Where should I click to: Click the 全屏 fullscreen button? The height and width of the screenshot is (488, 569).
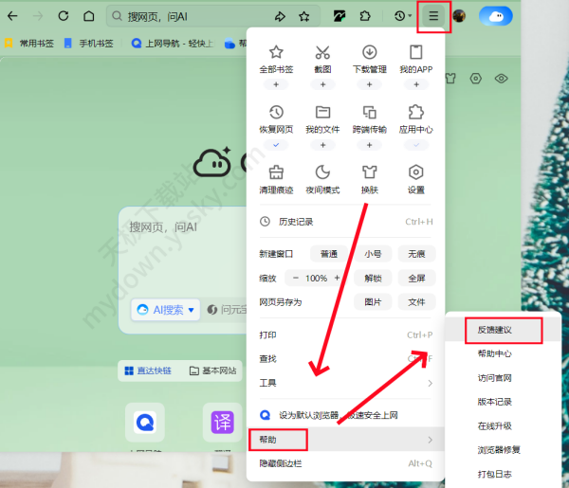click(x=416, y=278)
